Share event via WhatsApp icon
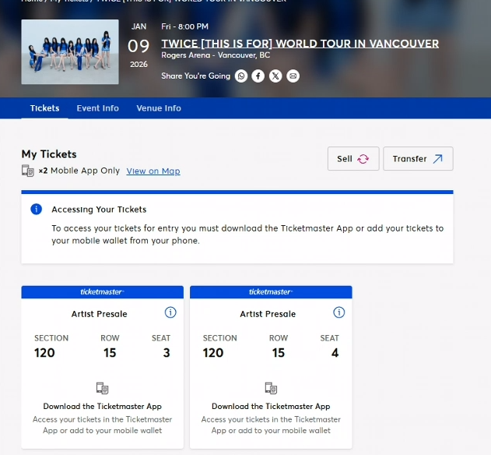The image size is (491, 455). click(x=241, y=76)
